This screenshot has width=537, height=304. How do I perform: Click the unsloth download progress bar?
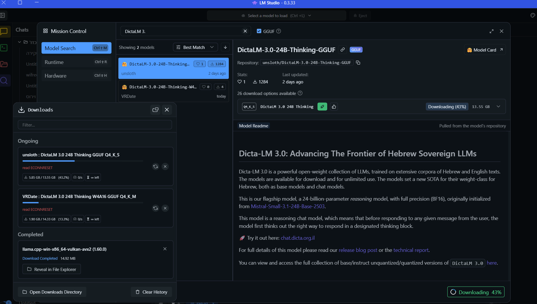[83, 161]
